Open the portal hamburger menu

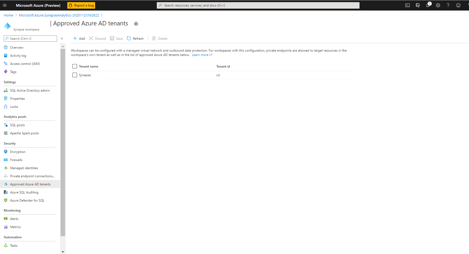5,5
